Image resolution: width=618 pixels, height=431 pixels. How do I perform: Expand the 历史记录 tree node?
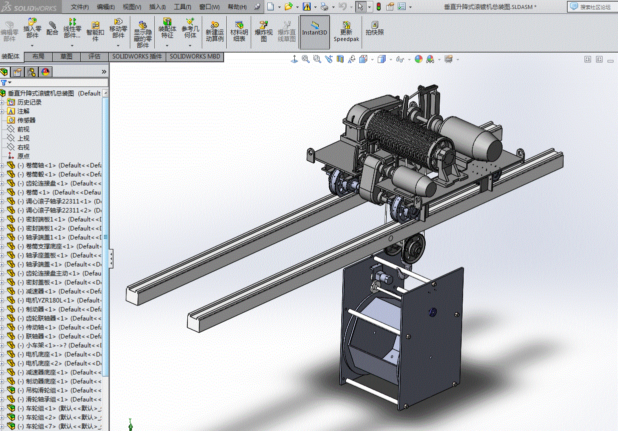pos(2,102)
